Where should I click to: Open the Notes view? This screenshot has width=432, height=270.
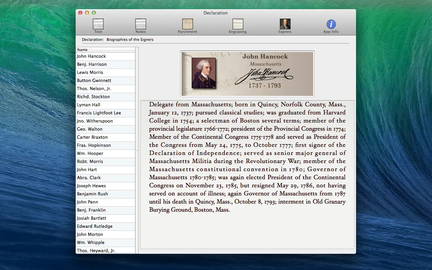click(140, 25)
